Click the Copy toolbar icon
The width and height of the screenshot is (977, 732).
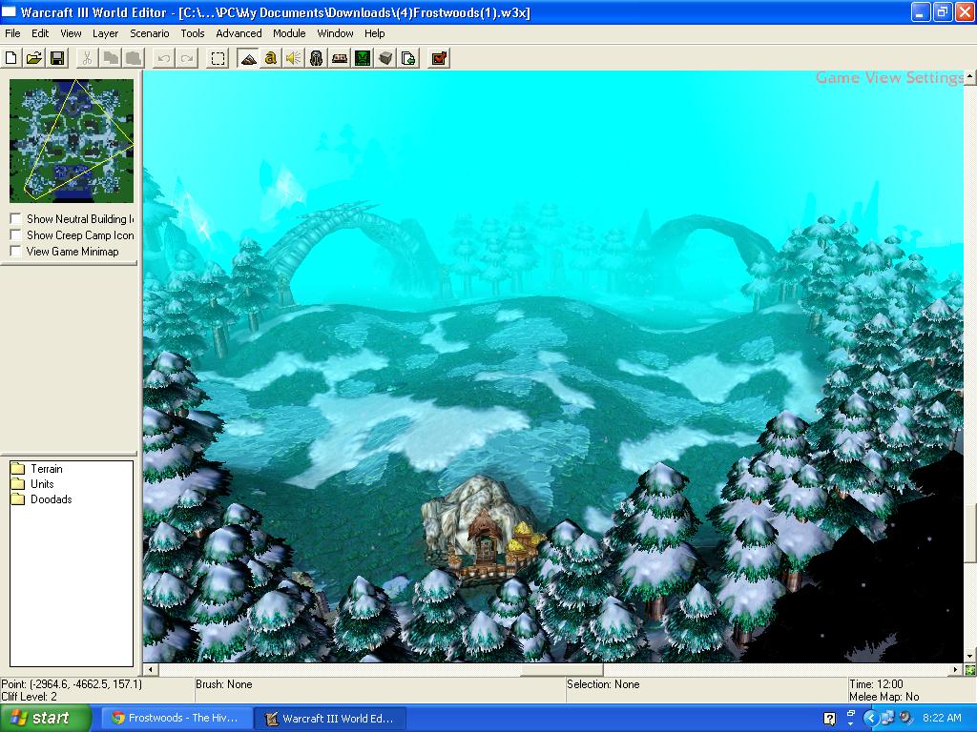111,58
